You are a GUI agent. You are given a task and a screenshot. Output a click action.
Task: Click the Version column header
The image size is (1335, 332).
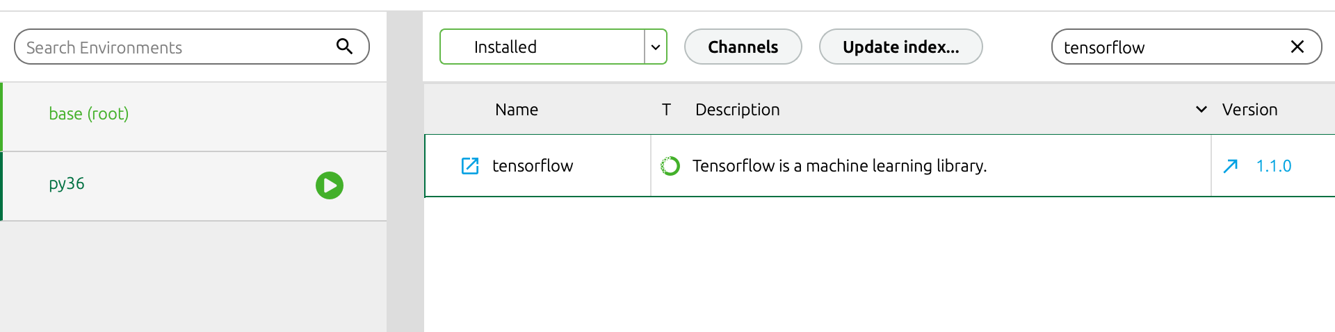tap(1249, 110)
